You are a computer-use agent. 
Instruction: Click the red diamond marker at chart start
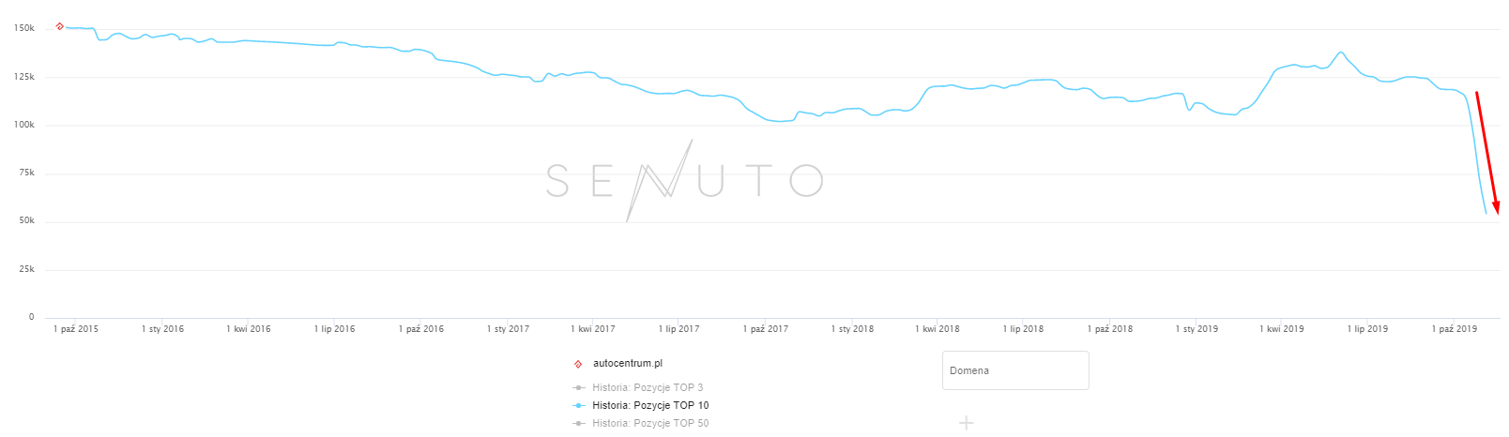point(60,26)
